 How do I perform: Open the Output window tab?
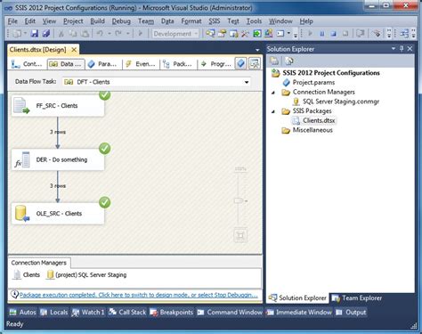point(351,312)
